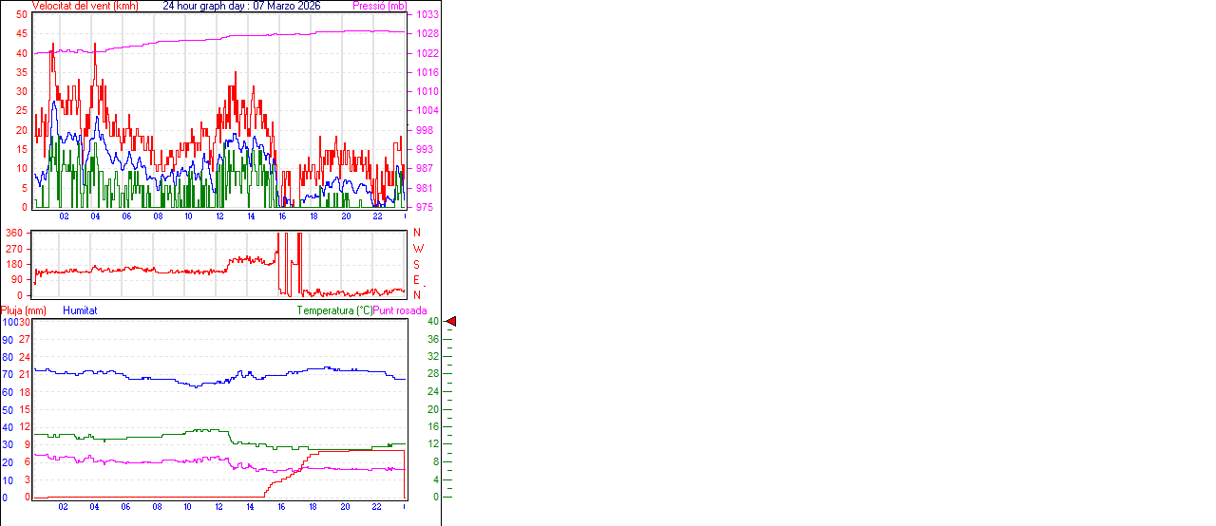Click the 45 wind speed axis value

(22, 34)
